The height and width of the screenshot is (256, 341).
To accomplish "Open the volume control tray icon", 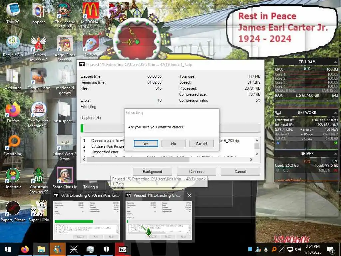I will point(298,249).
